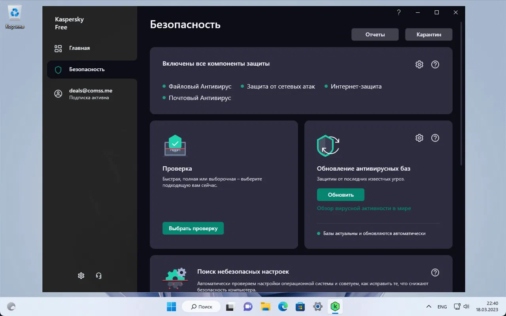Open network status in system tray
The image size is (506, 316).
pos(457,307)
